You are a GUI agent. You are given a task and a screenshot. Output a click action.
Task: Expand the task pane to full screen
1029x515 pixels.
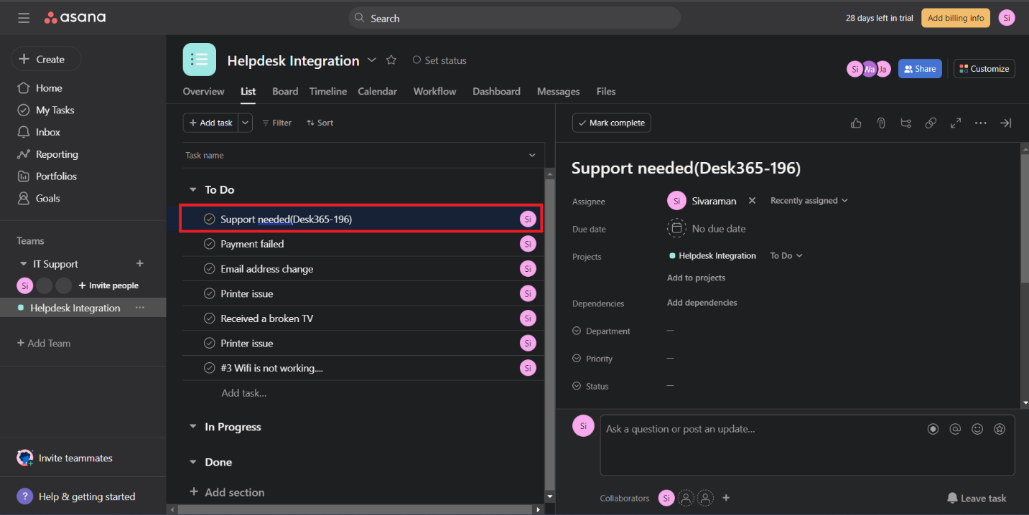pos(956,123)
